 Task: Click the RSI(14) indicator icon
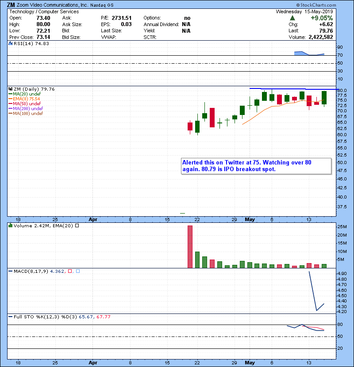point(11,43)
